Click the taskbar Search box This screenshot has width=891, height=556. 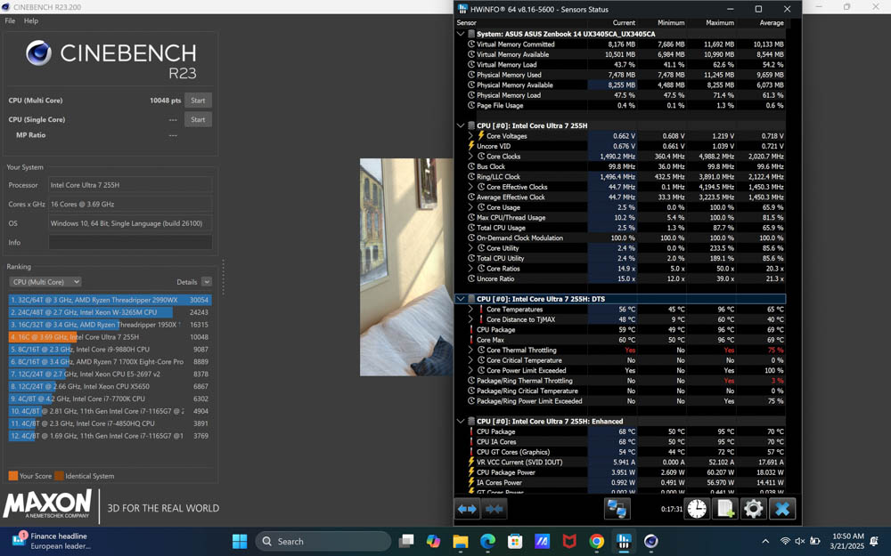coord(323,541)
